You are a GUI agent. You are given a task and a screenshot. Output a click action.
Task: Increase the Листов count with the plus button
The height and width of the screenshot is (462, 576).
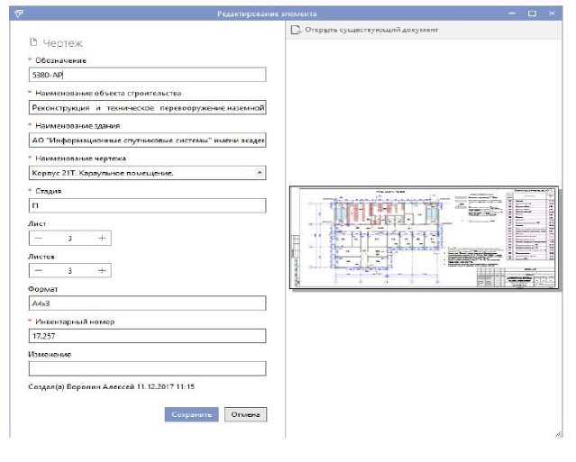(x=103, y=270)
